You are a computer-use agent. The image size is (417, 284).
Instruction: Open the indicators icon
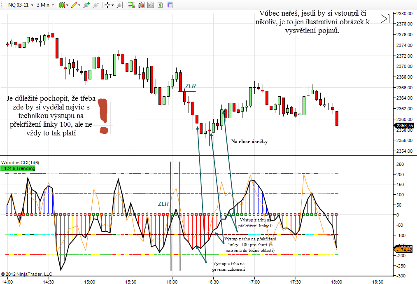pos(151,5)
